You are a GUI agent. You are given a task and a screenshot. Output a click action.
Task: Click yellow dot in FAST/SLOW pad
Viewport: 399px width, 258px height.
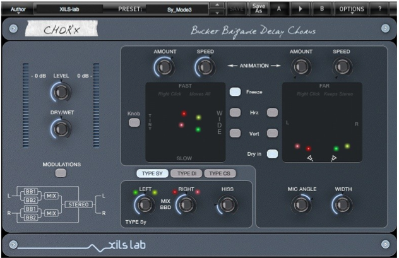point(198,117)
